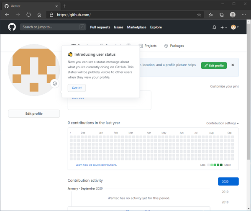The image size is (251, 211).
Task: Expand Contribution settings dropdown
Action: (223, 123)
